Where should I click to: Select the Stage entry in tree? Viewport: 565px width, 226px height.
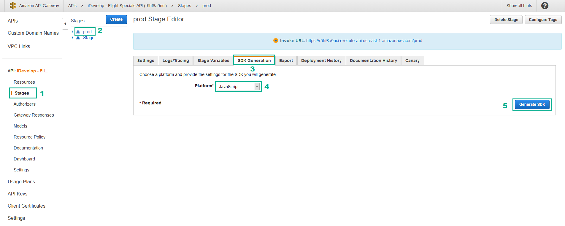pyautogui.click(x=89, y=38)
